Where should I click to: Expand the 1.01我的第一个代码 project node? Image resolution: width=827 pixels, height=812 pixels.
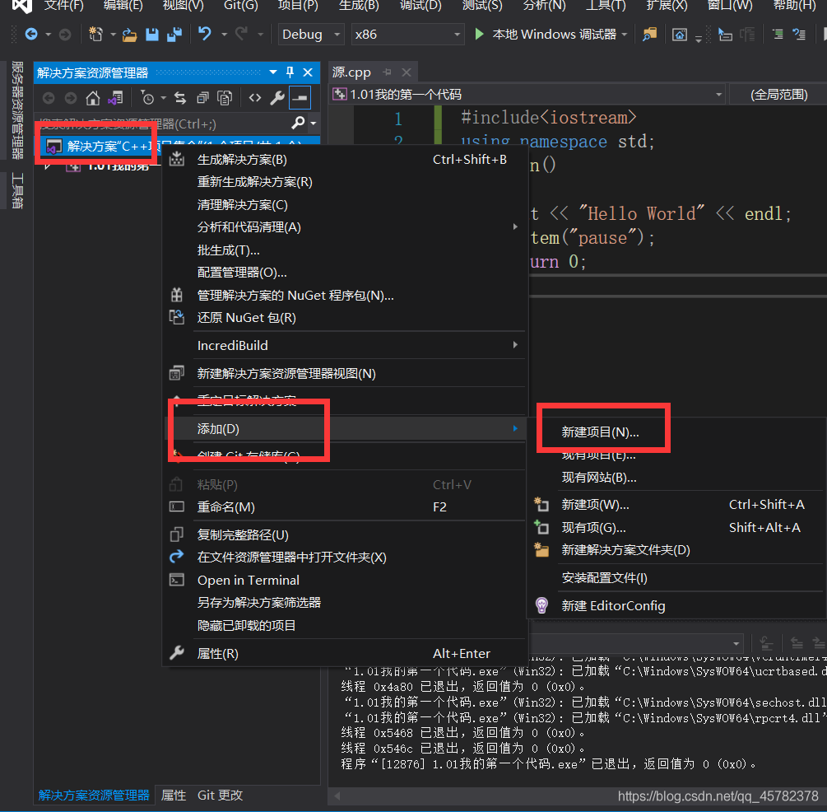(x=48, y=166)
